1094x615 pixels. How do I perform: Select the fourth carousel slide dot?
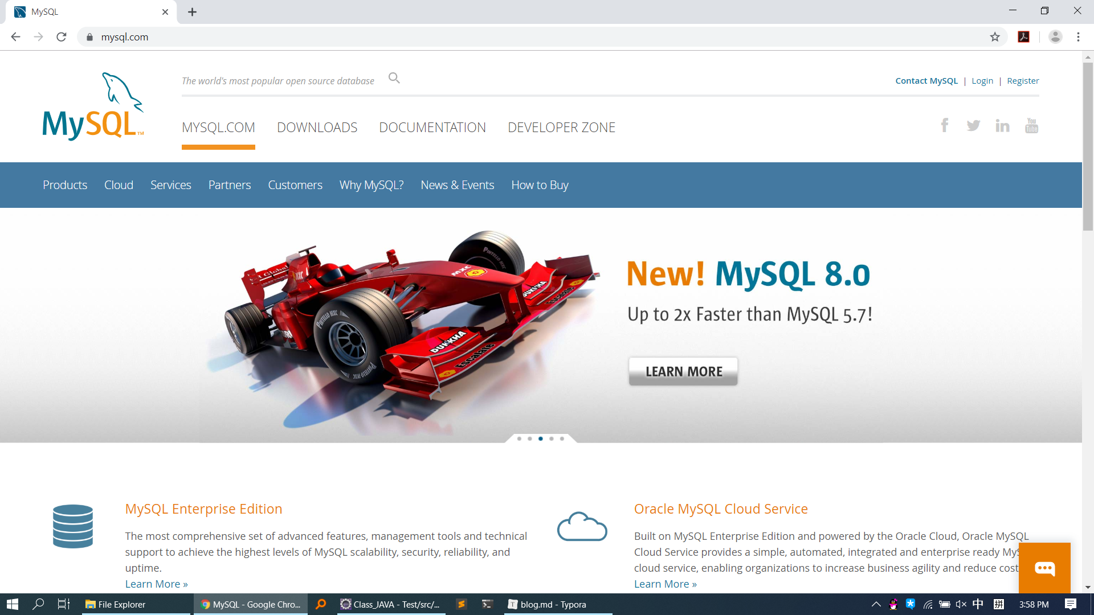point(551,438)
